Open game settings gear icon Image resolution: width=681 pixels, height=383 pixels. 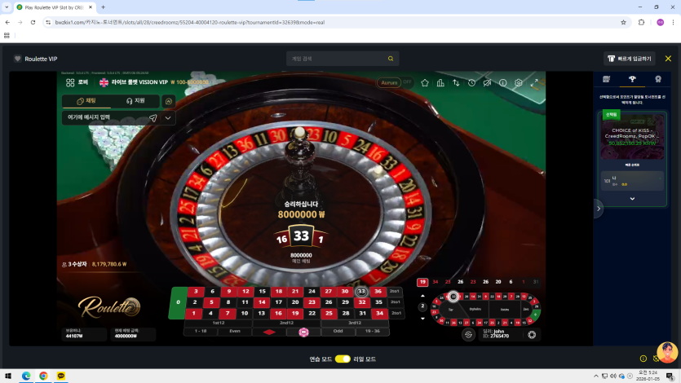pos(519,83)
